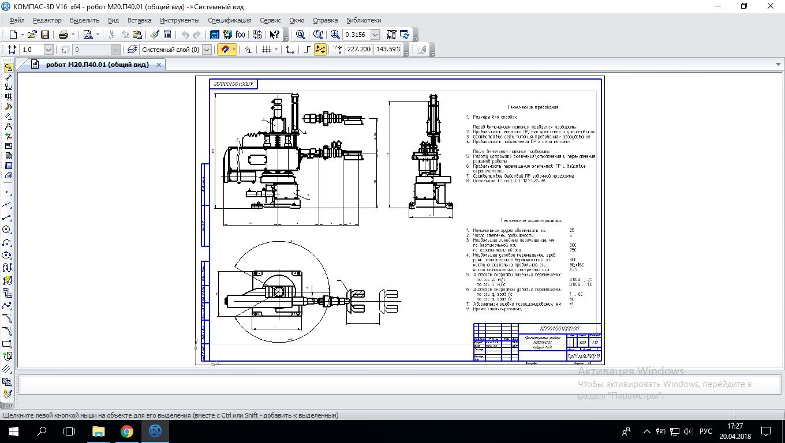Viewport: 785px width, 443px height.
Task: Click the X coordinate field 227.200
Action: (x=358, y=50)
